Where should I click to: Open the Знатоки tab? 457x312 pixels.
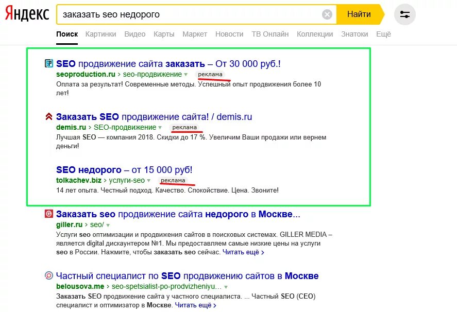pos(354,34)
